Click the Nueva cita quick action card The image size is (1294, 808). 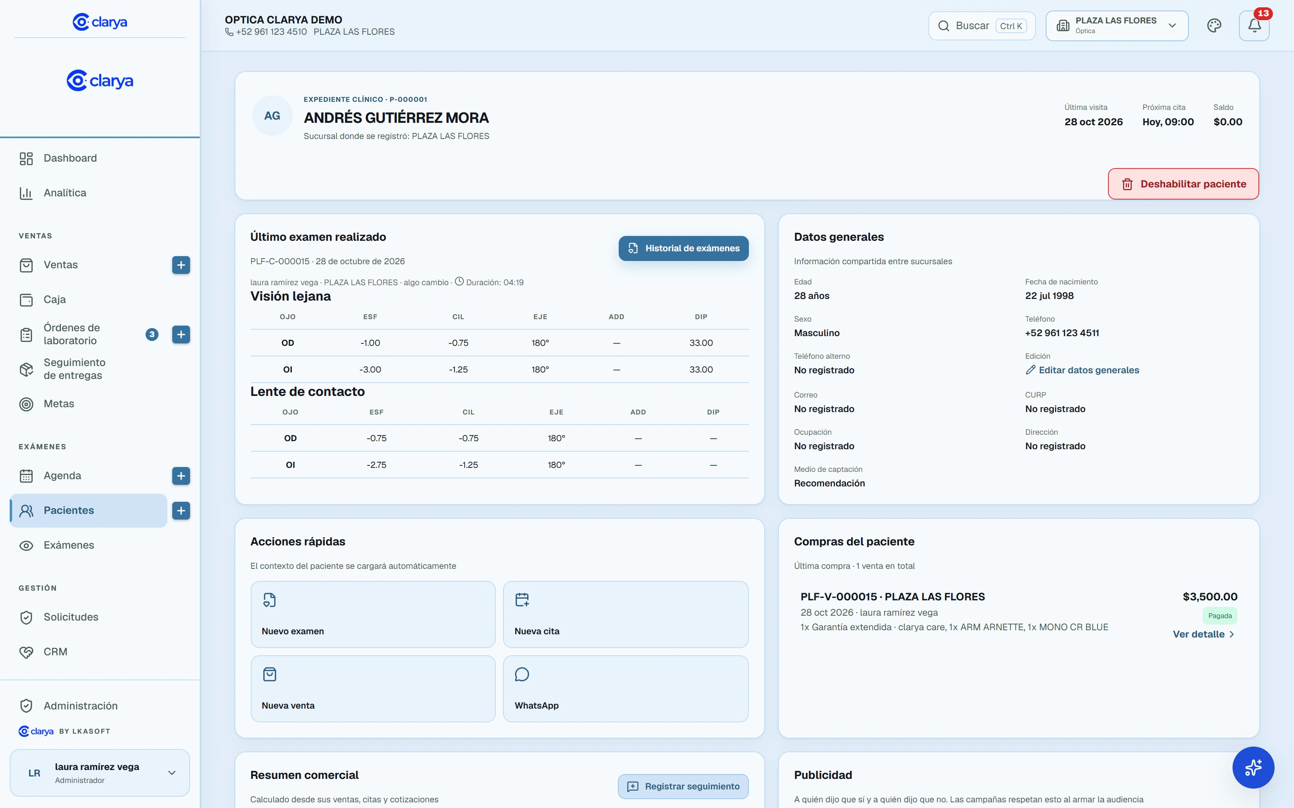(626, 614)
